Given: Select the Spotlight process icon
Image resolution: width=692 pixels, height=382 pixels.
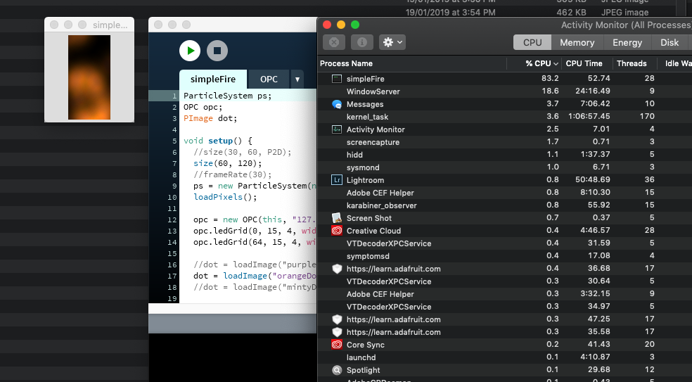Looking at the screenshot, I should (337, 370).
